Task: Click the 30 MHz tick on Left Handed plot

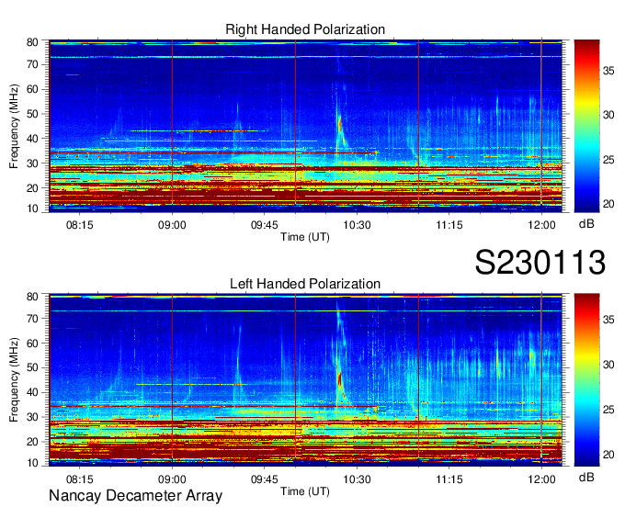Action: (32, 417)
